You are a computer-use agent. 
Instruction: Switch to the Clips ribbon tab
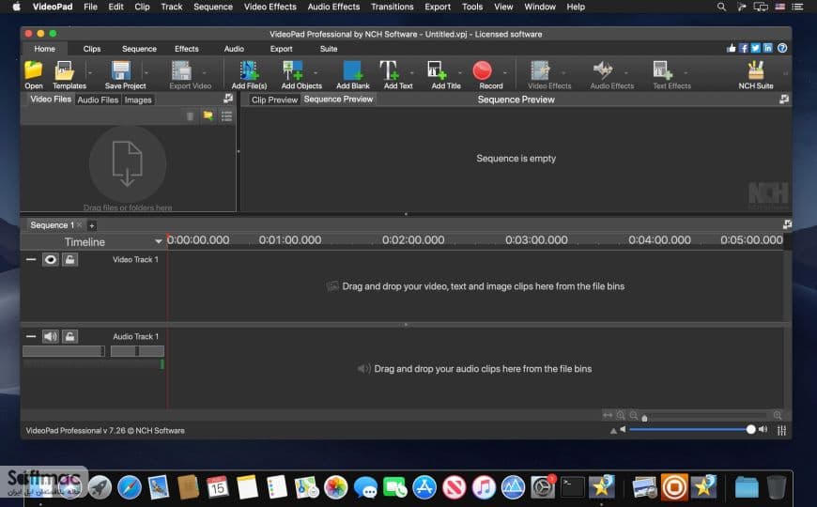click(x=92, y=49)
